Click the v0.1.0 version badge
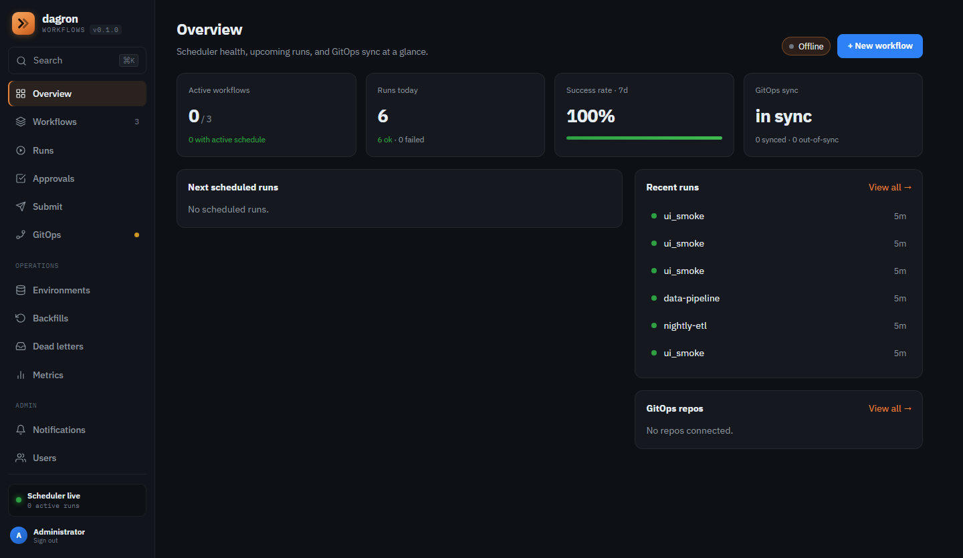Image resolution: width=963 pixels, height=558 pixels. (105, 30)
